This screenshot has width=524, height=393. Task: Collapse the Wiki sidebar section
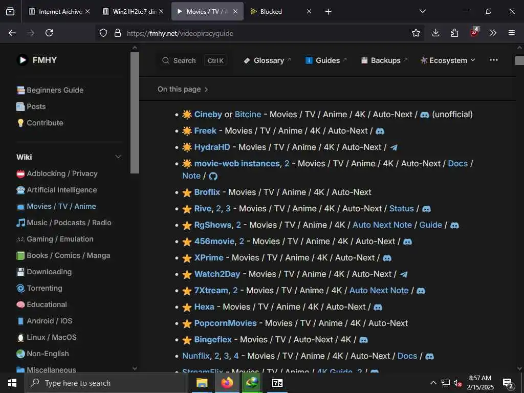118,157
